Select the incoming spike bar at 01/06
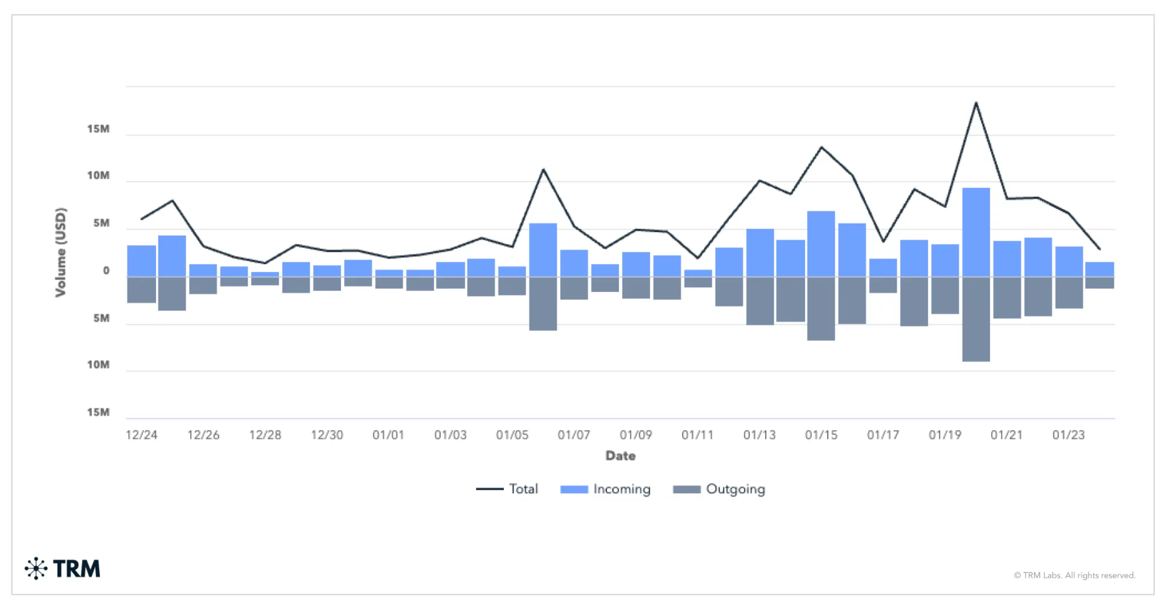Screen dimensions: 1166x610 coord(542,245)
